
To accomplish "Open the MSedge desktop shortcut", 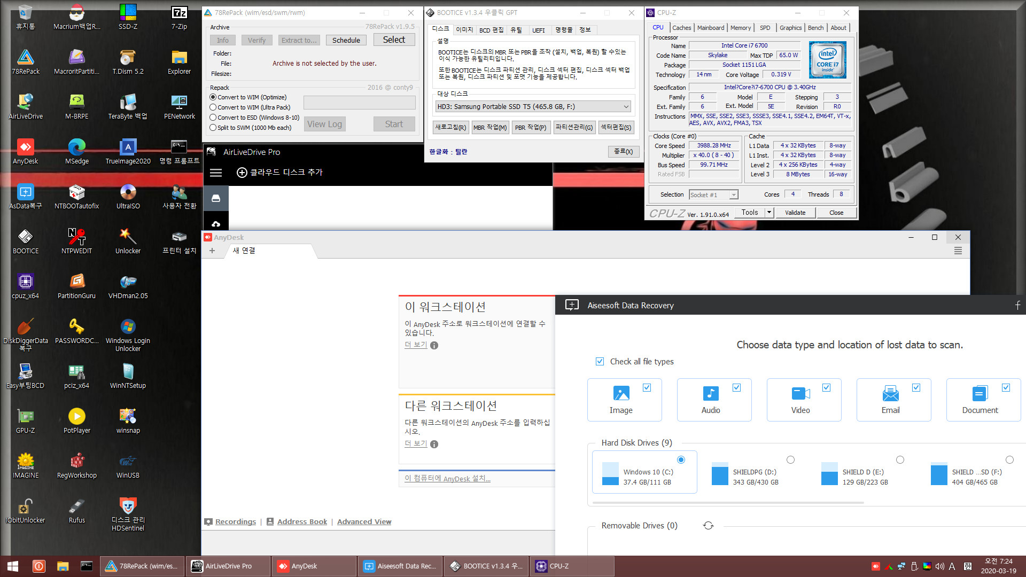I will (77, 151).
